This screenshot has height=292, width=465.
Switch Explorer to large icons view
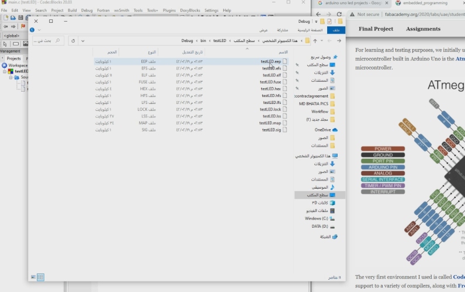[x=33, y=277]
